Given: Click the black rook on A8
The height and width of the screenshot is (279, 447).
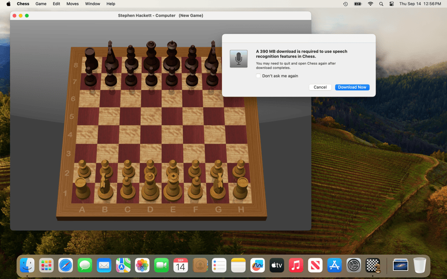Looking at the screenshot, I should click(91, 59).
